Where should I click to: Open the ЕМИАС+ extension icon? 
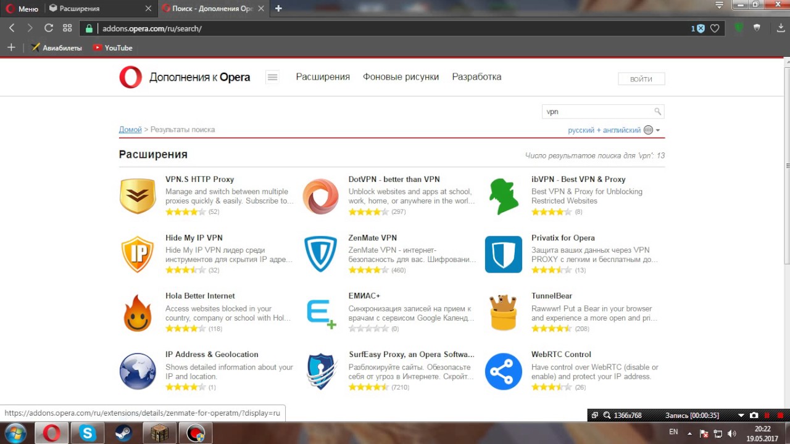322,313
